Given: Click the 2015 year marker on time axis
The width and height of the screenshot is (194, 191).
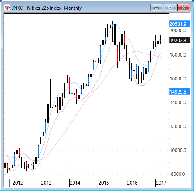Looking at the screenshot, I should (104, 183).
